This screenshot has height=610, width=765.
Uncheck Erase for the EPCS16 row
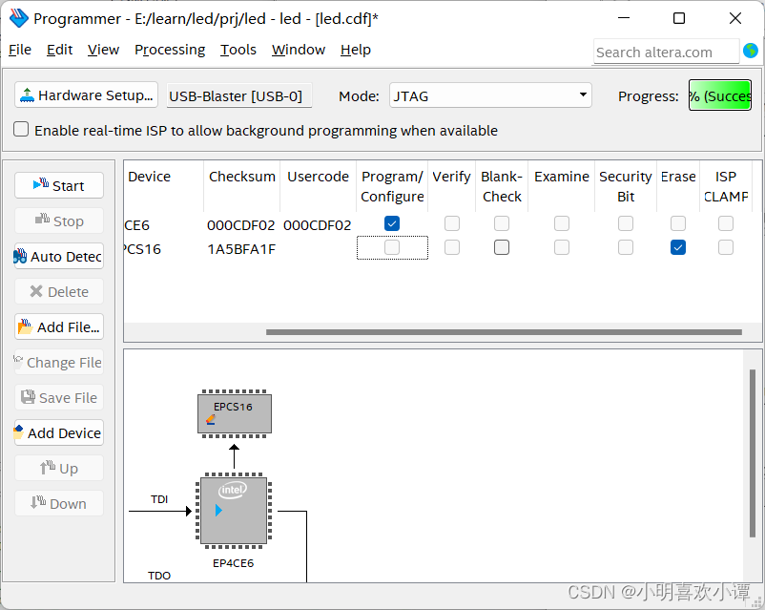pos(677,247)
